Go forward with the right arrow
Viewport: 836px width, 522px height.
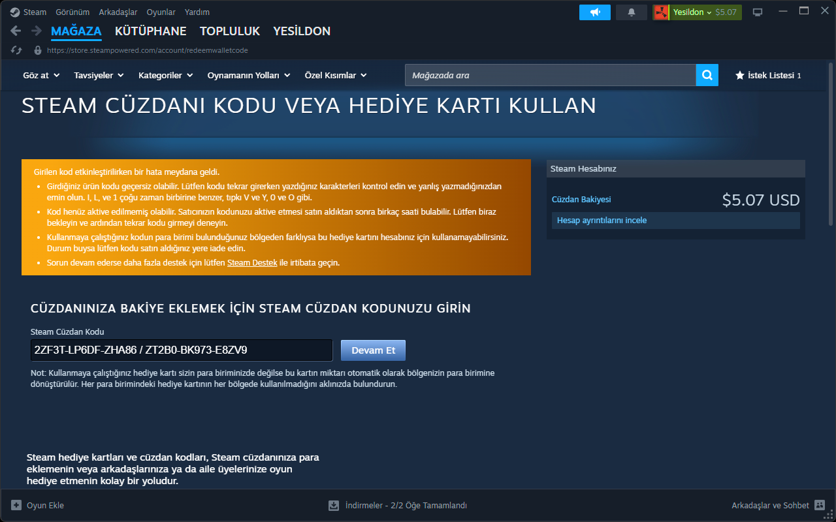(37, 31)
